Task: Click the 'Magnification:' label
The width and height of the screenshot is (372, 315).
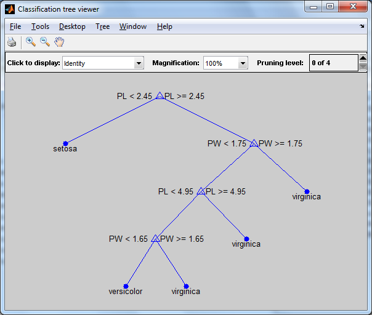Action: pyautogui.click(x=176, y=63)
